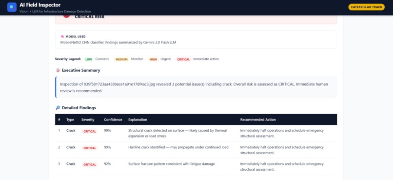Click the AI Field Inspector logo icon

(x=12, y=7)
